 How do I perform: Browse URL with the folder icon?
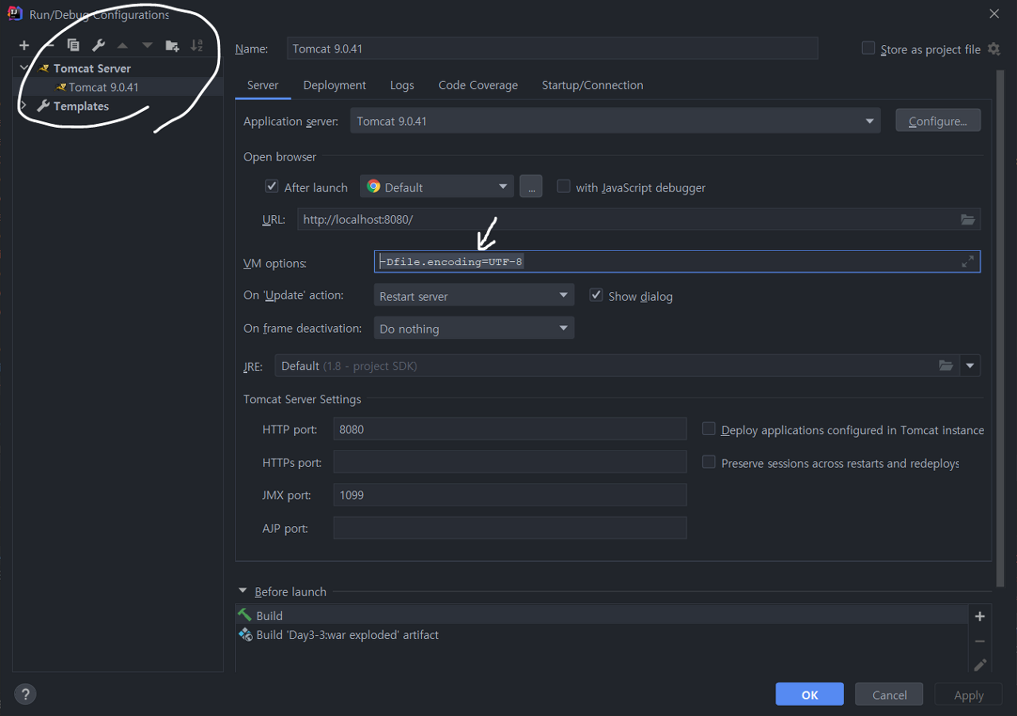[x=967, y=219]
